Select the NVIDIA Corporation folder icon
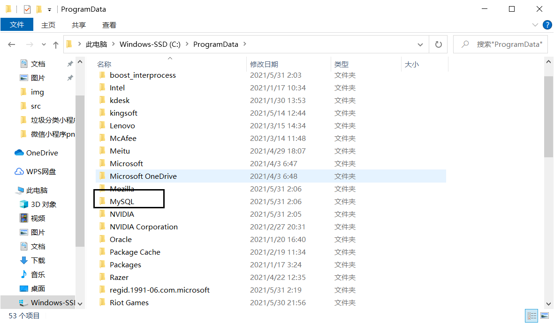 coord(102,227)
